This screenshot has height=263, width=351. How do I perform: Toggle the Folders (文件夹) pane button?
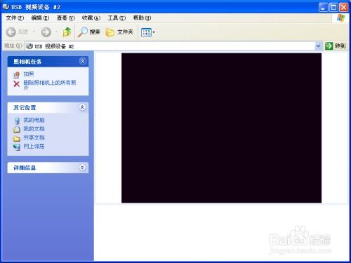pos(119,32)
